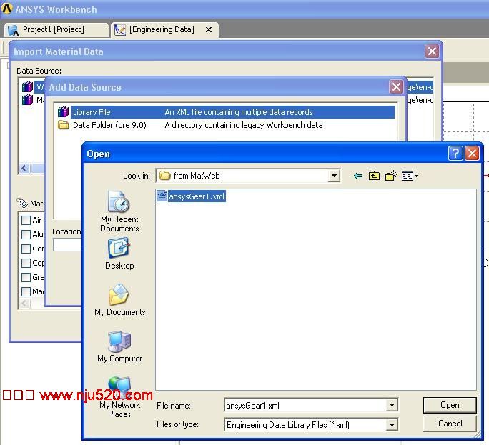The image size is (489, 445).
Task: Open My Recent Documents place
Action: pos(119,211)
